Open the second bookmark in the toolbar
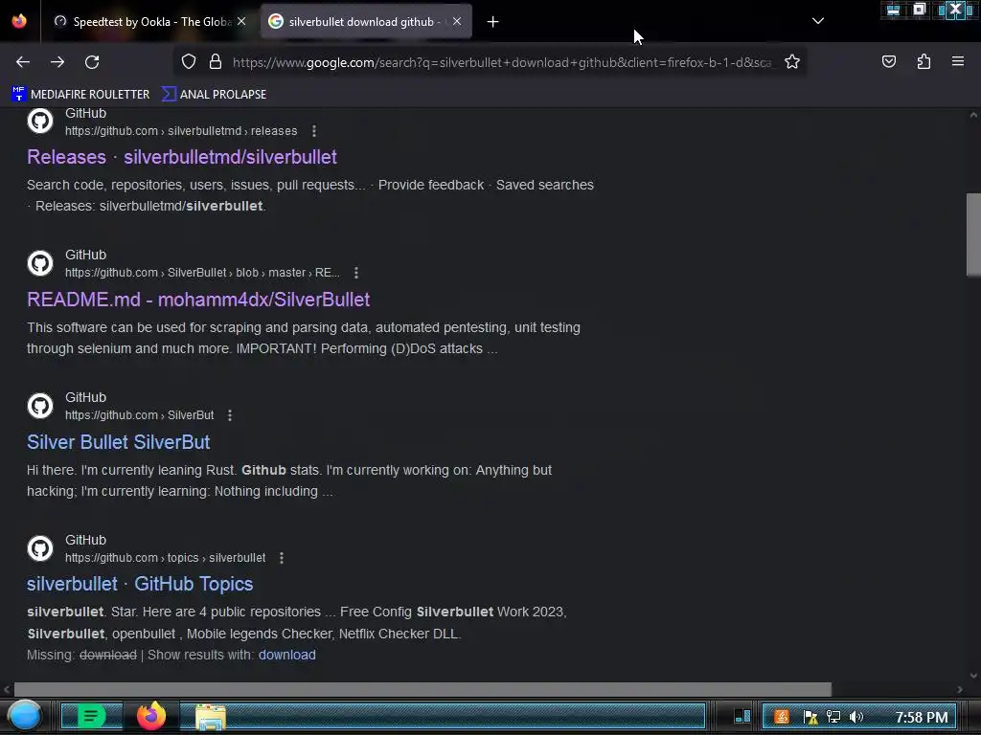981x735 pixels. pos(214,95)
